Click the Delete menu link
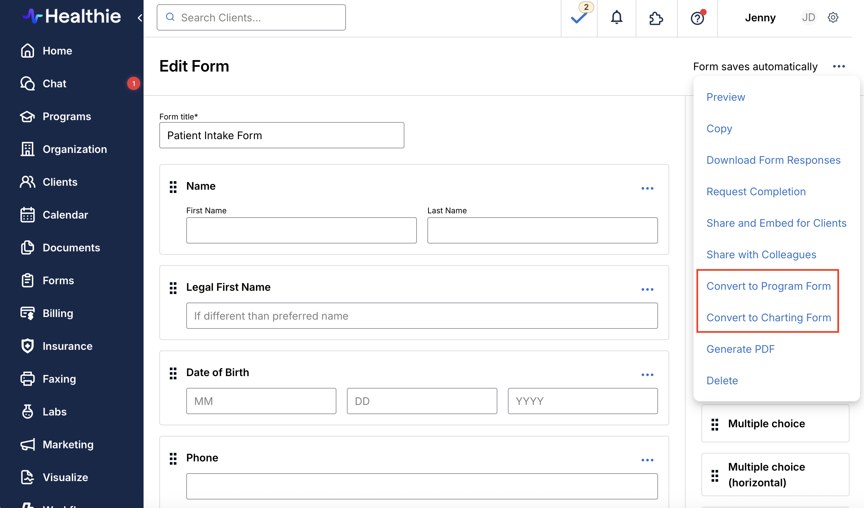Viewport: 864px width, 508px height. pos(722,381)
